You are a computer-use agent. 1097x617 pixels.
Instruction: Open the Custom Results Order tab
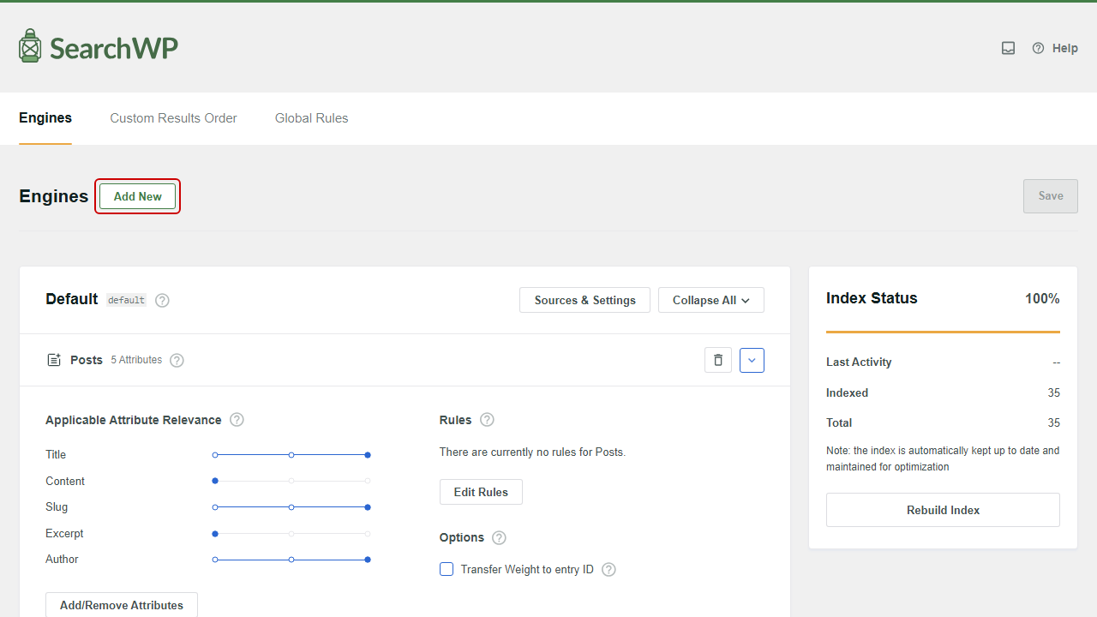tap(173, 118)
